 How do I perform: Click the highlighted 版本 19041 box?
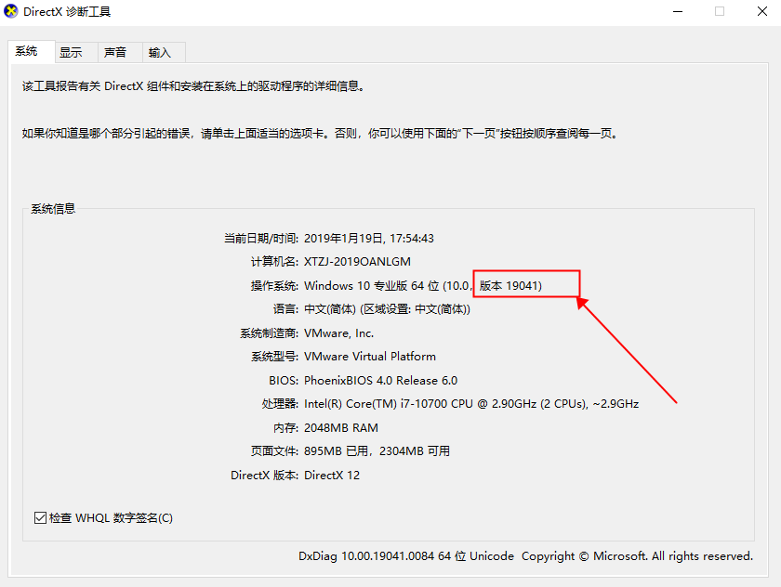526,283
